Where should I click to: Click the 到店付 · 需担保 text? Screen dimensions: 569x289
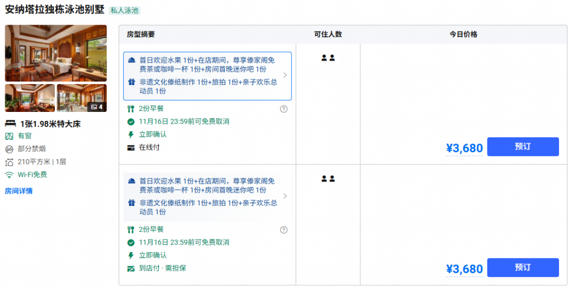click(163, 269)
